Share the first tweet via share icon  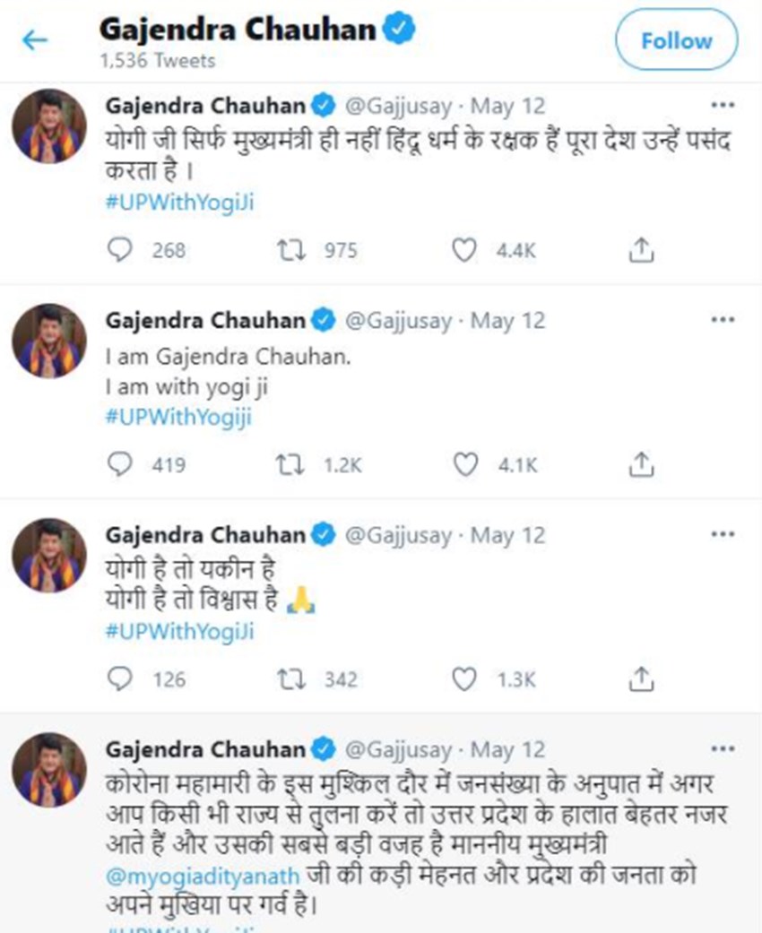640,250
